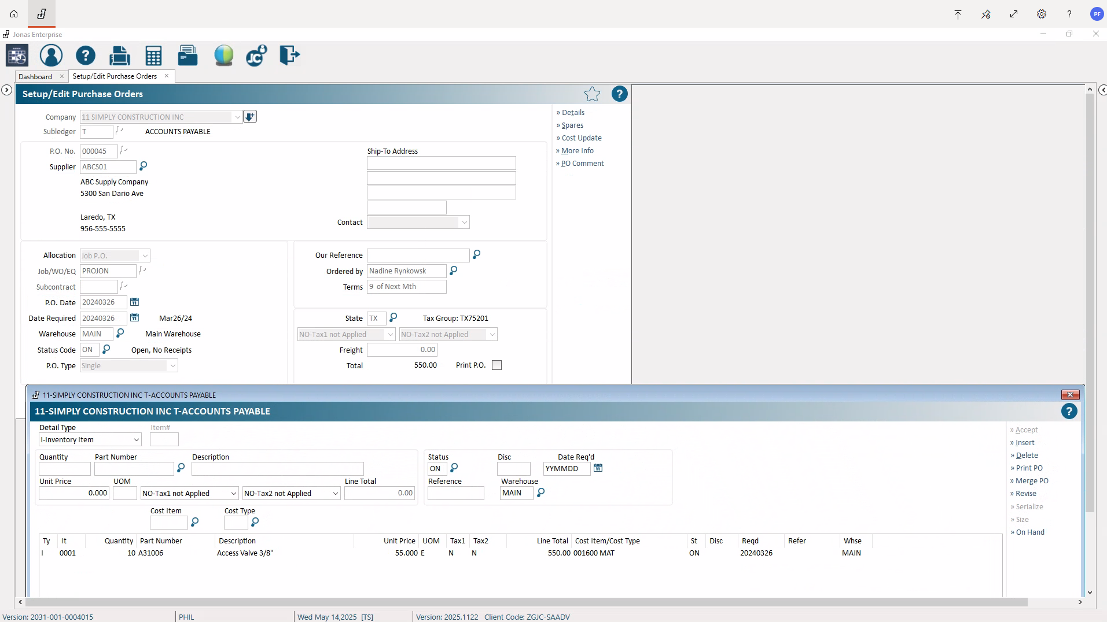Click the globe toolbar icon

coord(223,55)
